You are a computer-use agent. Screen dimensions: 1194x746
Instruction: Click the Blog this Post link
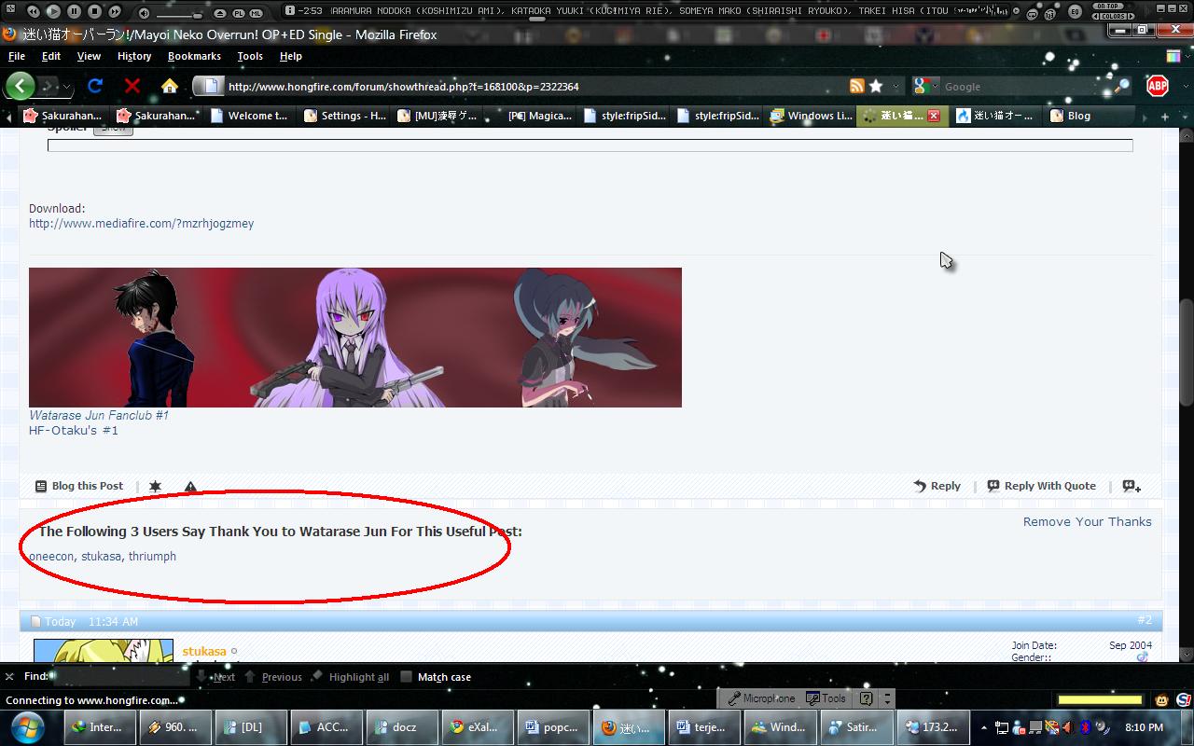[x=79, y=486]
